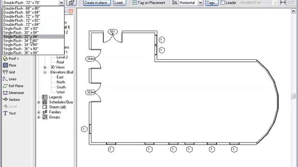The width and height of the screenshot is (298, 167).
Task: Click the canvas scrollbar up arrow
Action: point(293,11)
